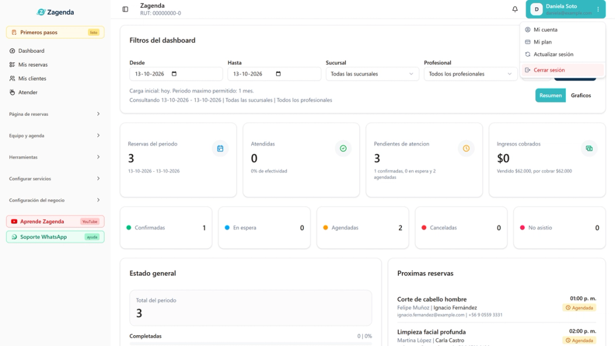Expand Configurar servicios
This screenshot has height=346, width=615.
tap(55, 178)
